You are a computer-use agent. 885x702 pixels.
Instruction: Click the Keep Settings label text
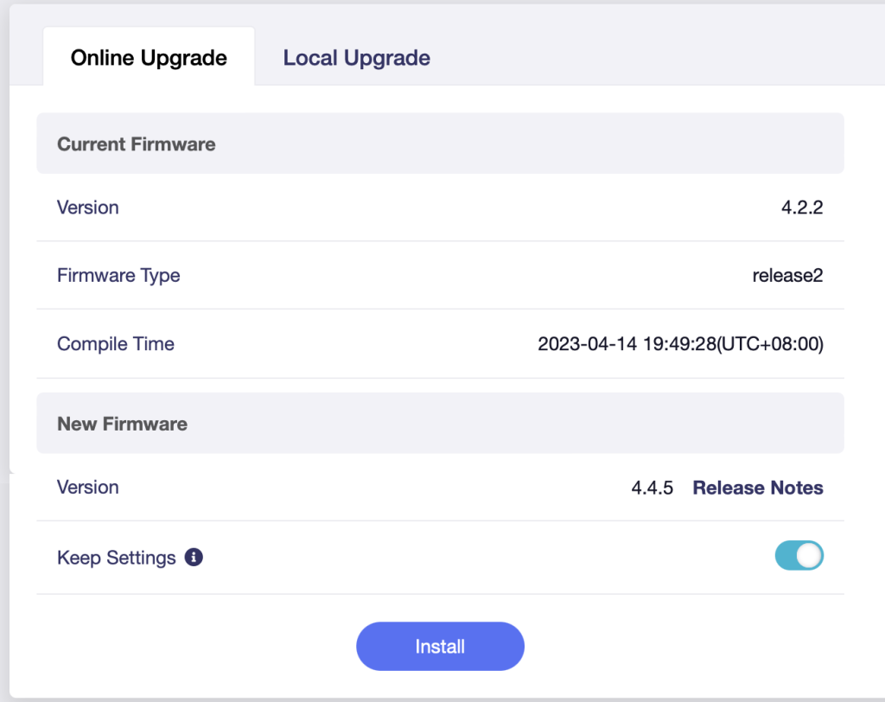point(116,558)
